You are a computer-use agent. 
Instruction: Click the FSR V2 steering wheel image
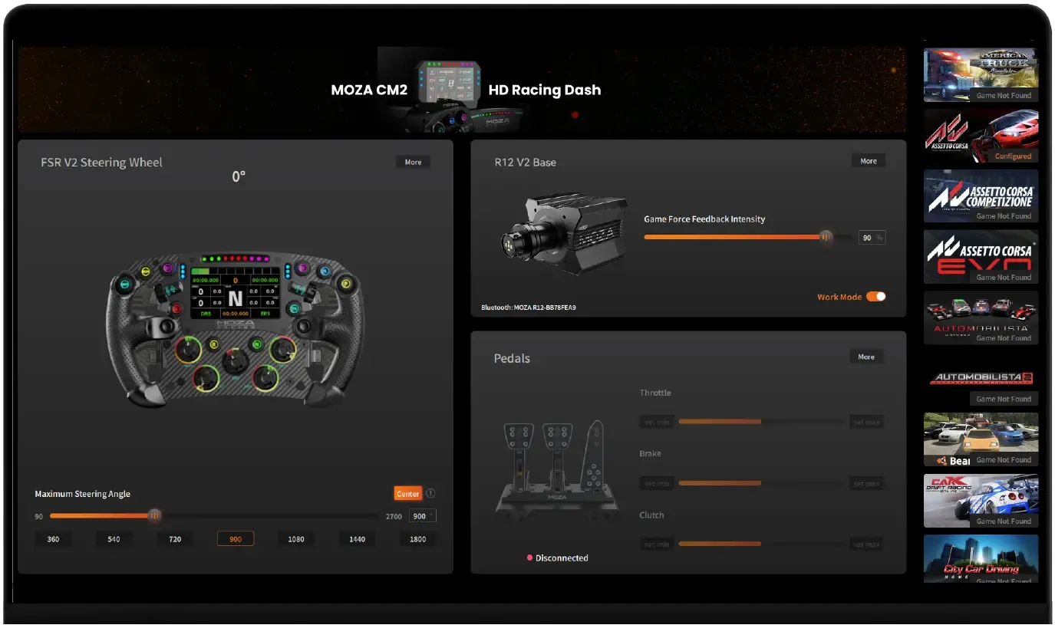236,330
